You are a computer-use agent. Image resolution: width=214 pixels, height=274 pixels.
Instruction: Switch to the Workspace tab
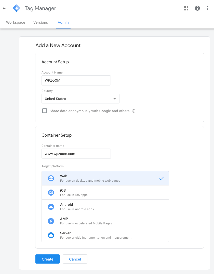(x=16, y=22)
